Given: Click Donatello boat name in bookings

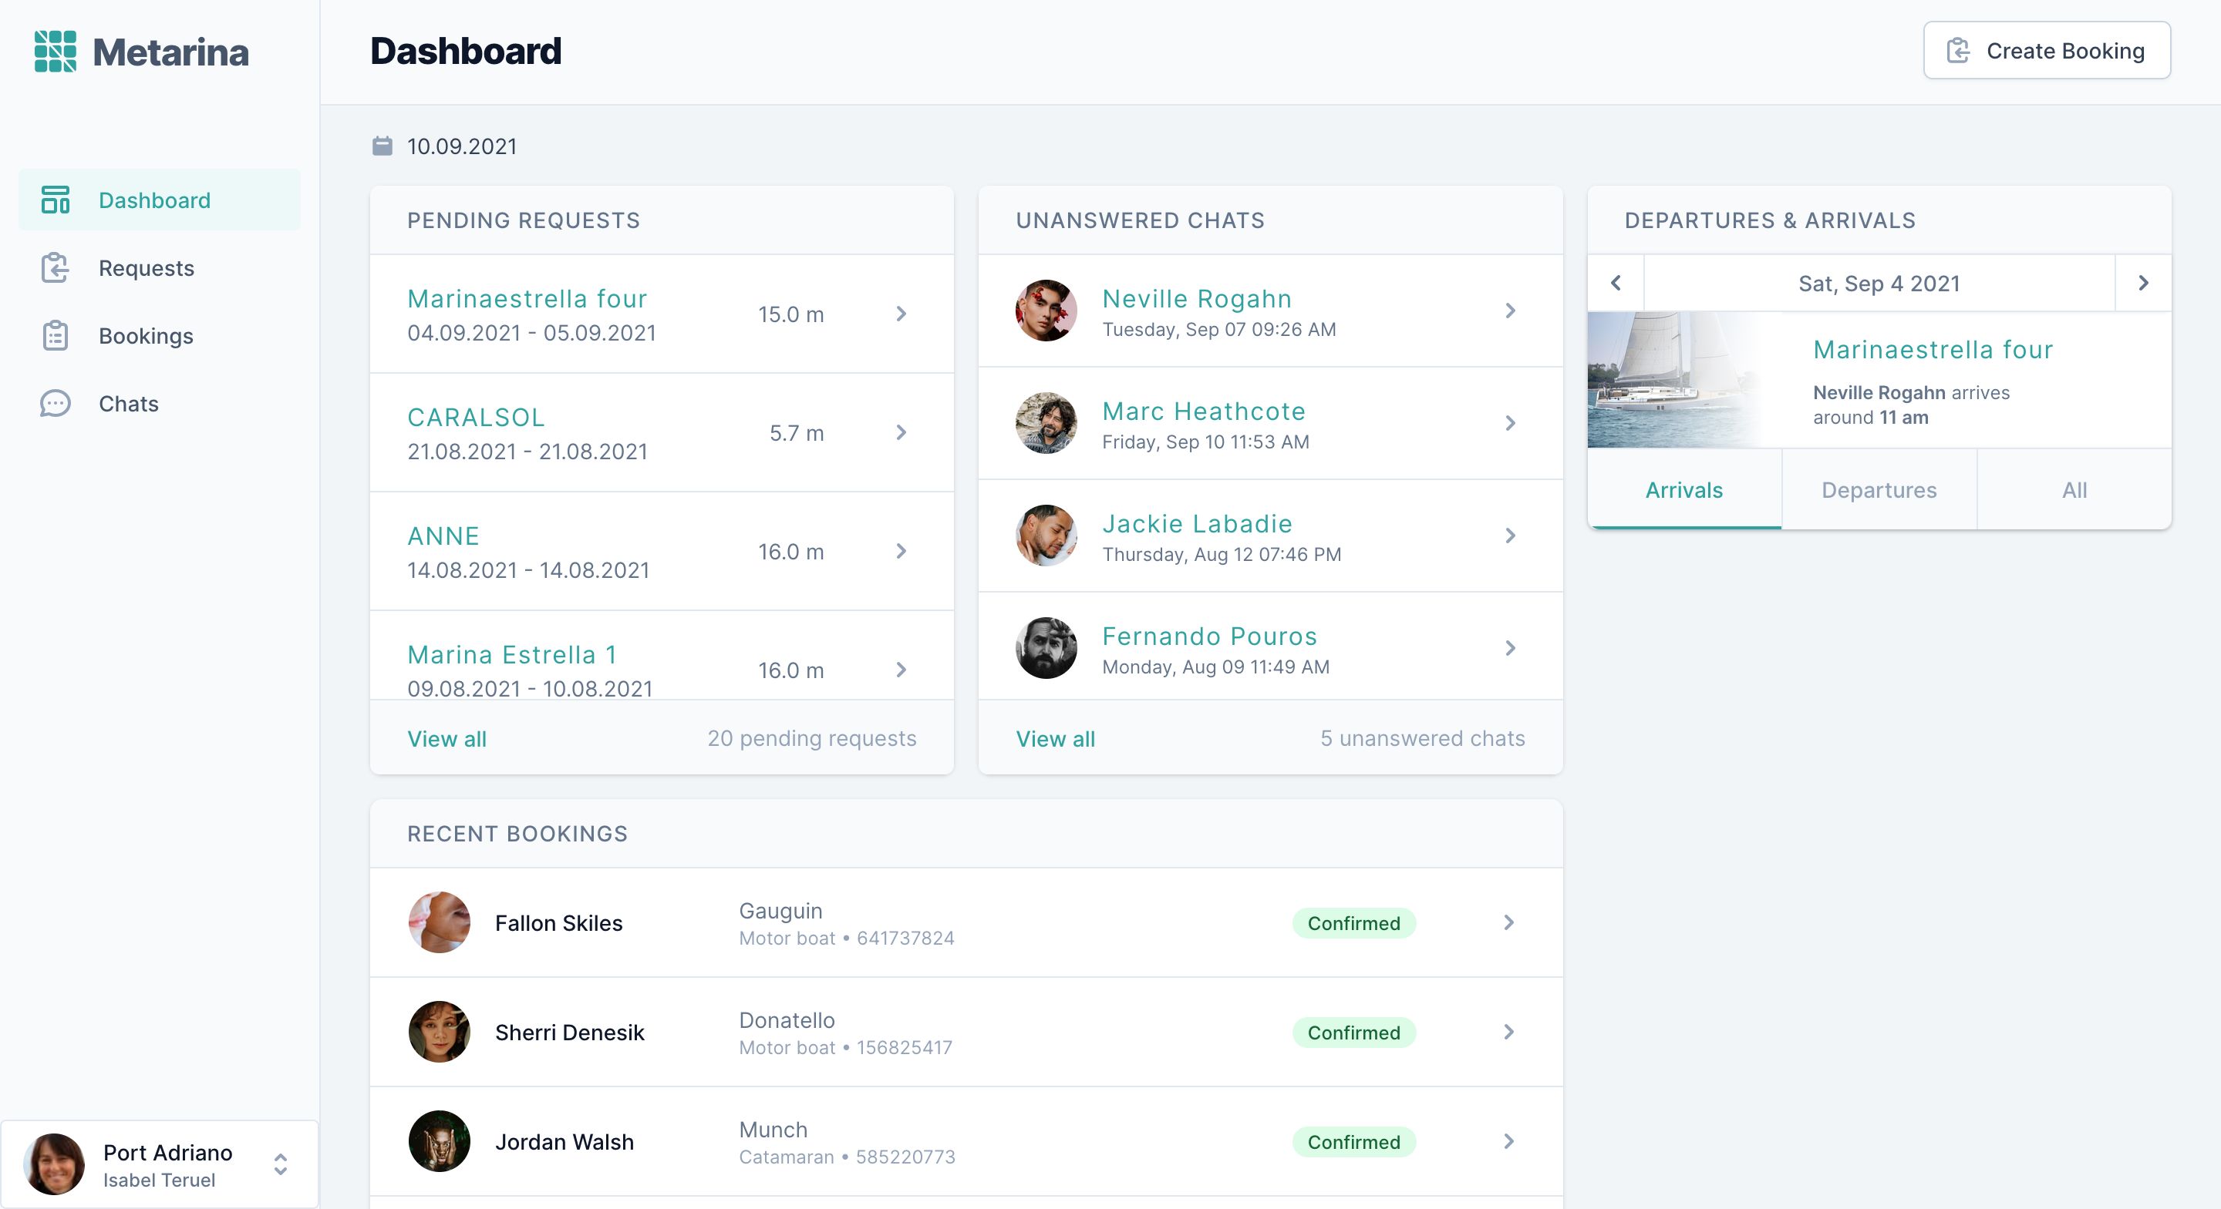Looking at the screenshot, I should point(787,1020).
